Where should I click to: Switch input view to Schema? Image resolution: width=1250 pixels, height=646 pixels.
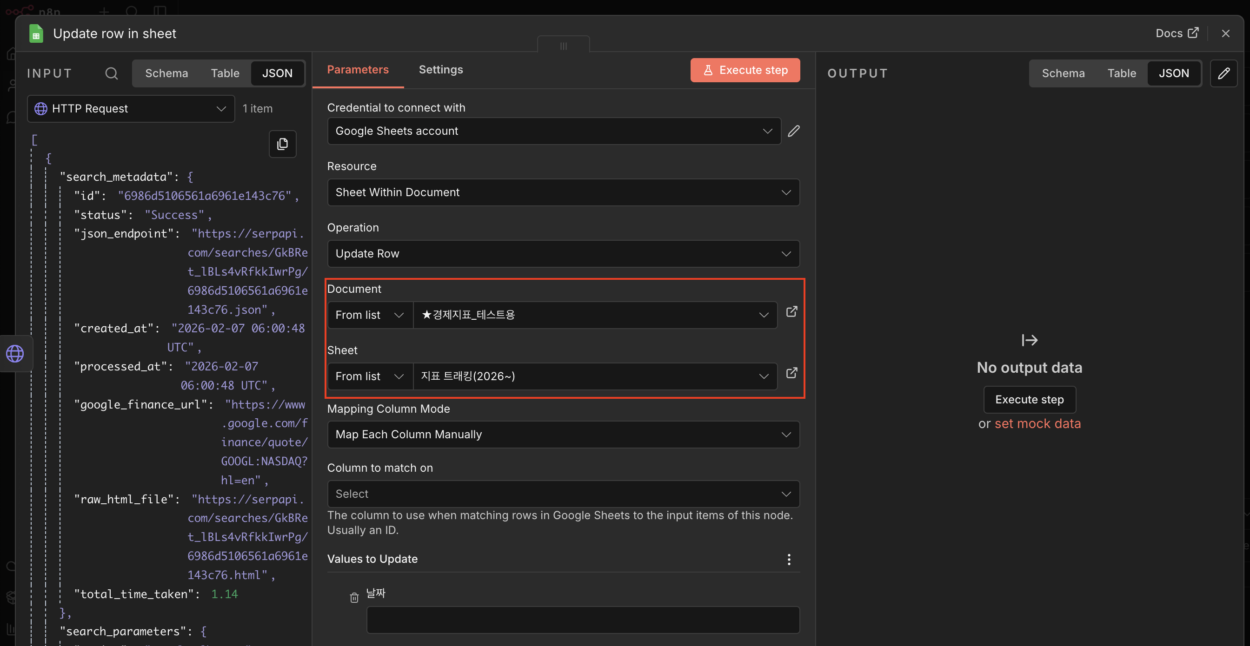[166, 73]
